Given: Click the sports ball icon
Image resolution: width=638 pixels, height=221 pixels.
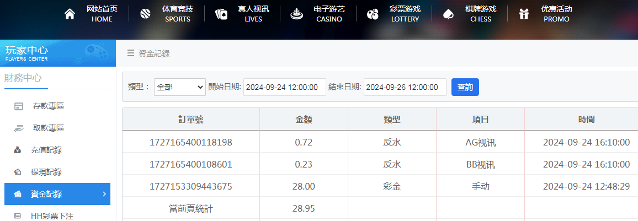Looking at the screenshot, I should pyautogui.click(x=145, y=14).
